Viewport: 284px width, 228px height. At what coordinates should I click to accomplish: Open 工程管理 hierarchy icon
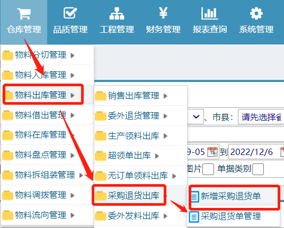click(117, 13)
